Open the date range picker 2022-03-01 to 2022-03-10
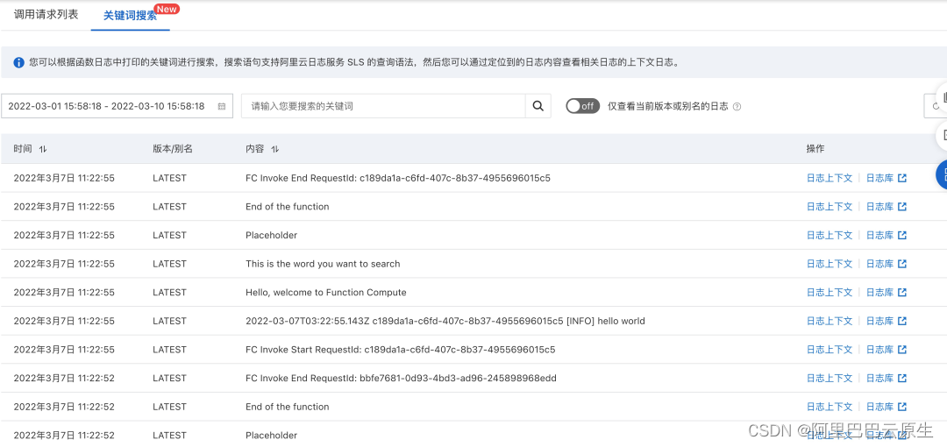Viewport: 947px width, 447px height. pos(117,106)
